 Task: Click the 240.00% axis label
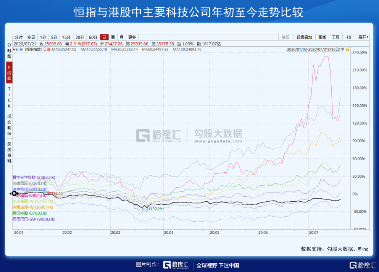[360, 52]
